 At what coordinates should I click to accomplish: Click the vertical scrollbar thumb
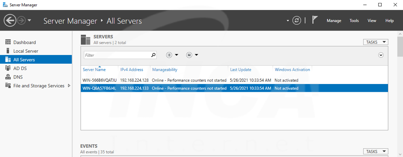click(400, 46)
